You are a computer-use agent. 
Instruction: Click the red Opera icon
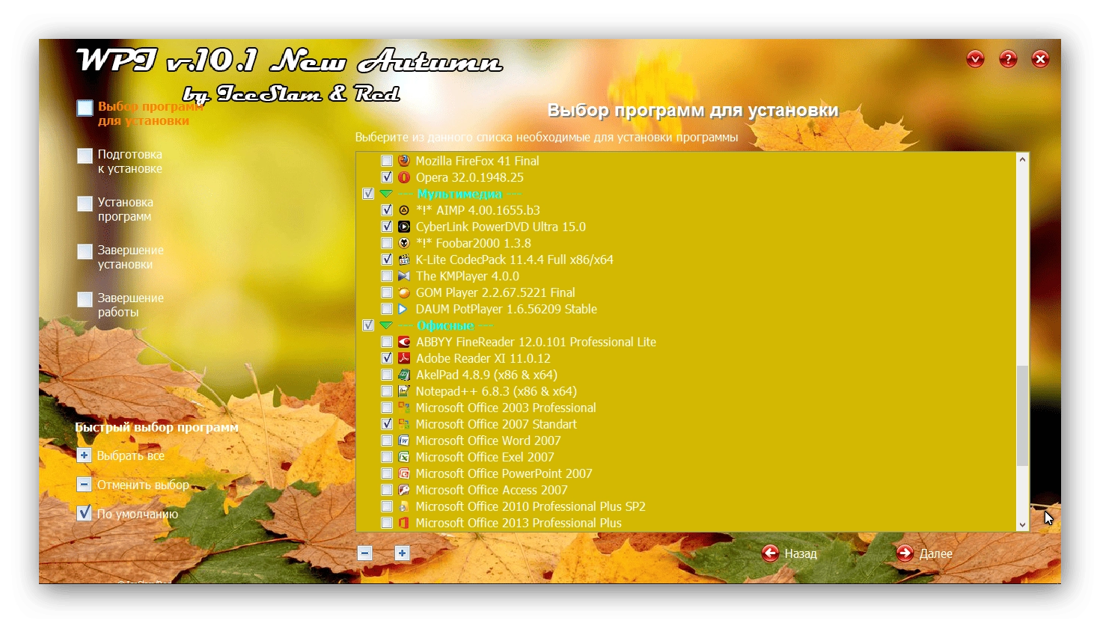coord(404,177)
